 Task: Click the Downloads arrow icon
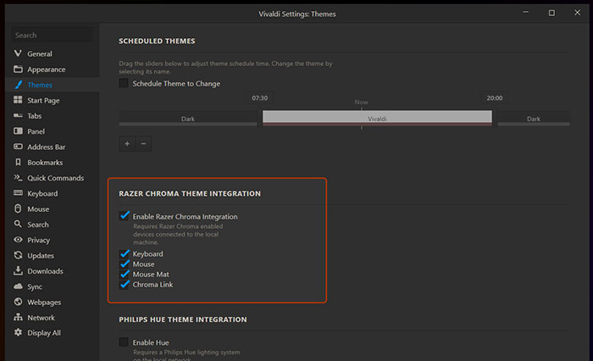[18, 270]
